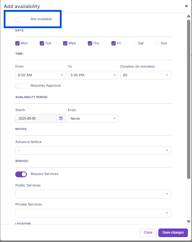The width and height of the screenshot is (192, 242).
Task: Click the Save changes button
Action: point(173,233)
